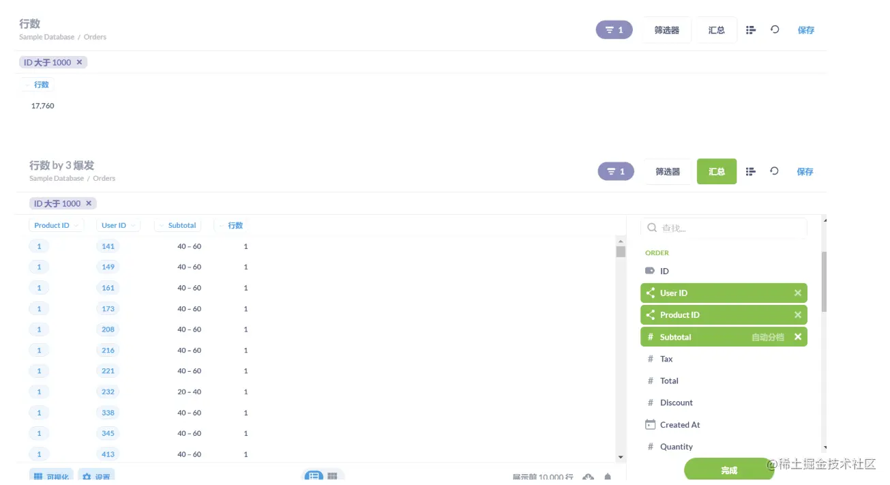This screenshot has width=890, height=485.
Task: Open Sample Database link under upper 行数 title
Action: pos(47,37)
